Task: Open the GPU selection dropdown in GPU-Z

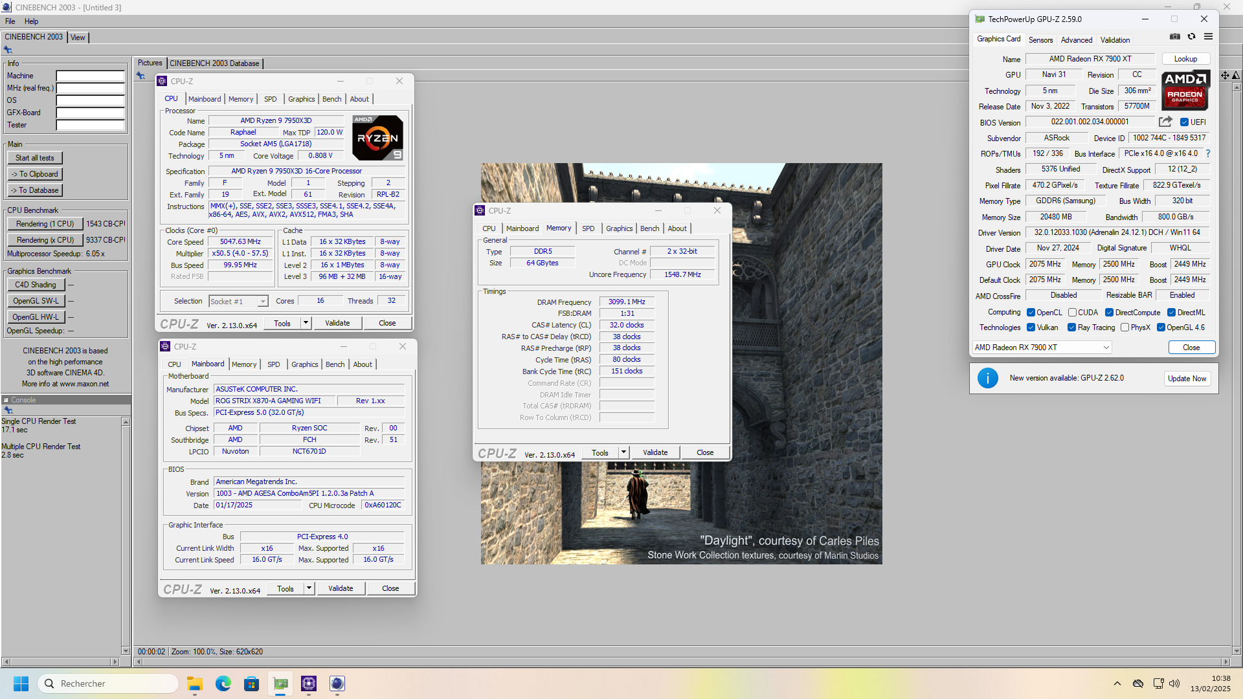Action: (1042, 348)
